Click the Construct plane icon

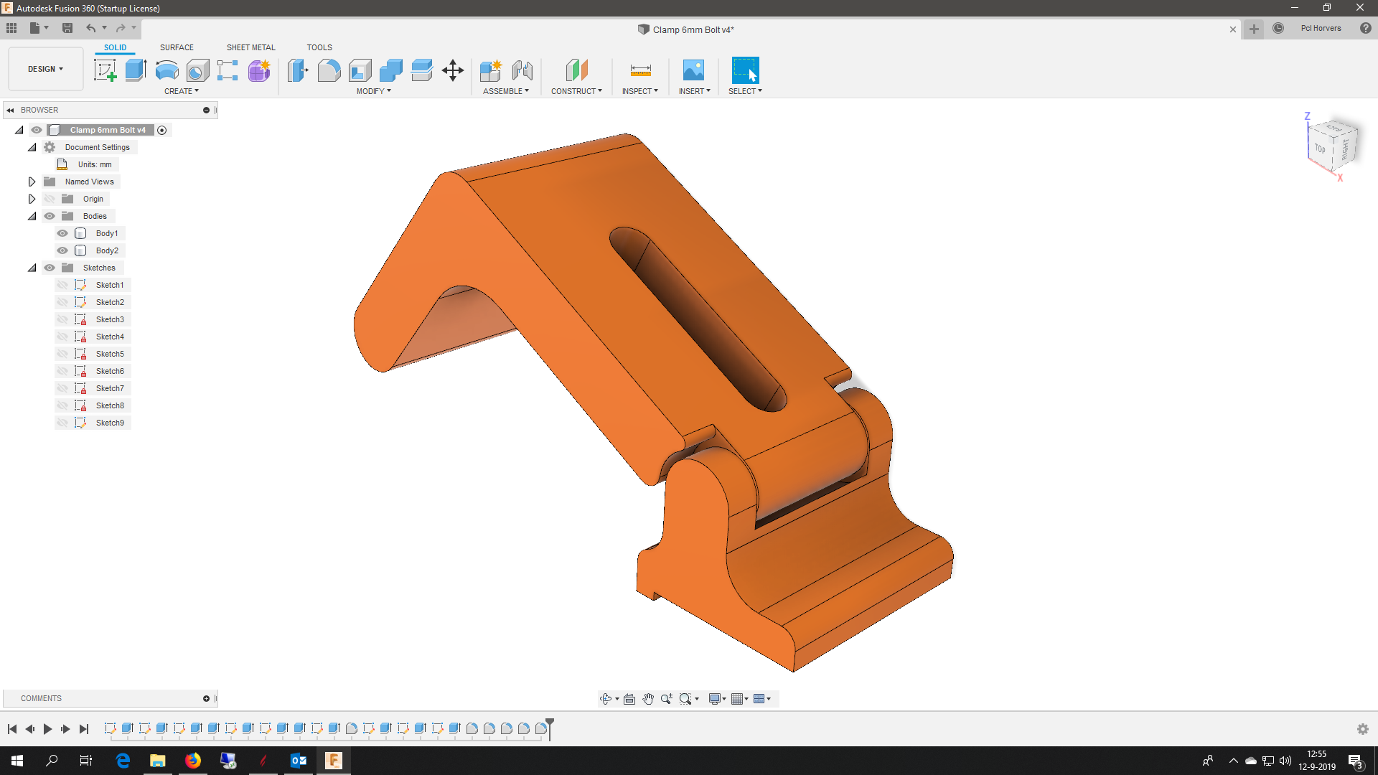(577, 70)
